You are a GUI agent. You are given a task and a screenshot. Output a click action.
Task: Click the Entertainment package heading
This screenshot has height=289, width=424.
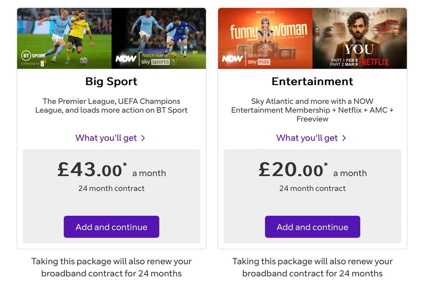pos(312,82)
